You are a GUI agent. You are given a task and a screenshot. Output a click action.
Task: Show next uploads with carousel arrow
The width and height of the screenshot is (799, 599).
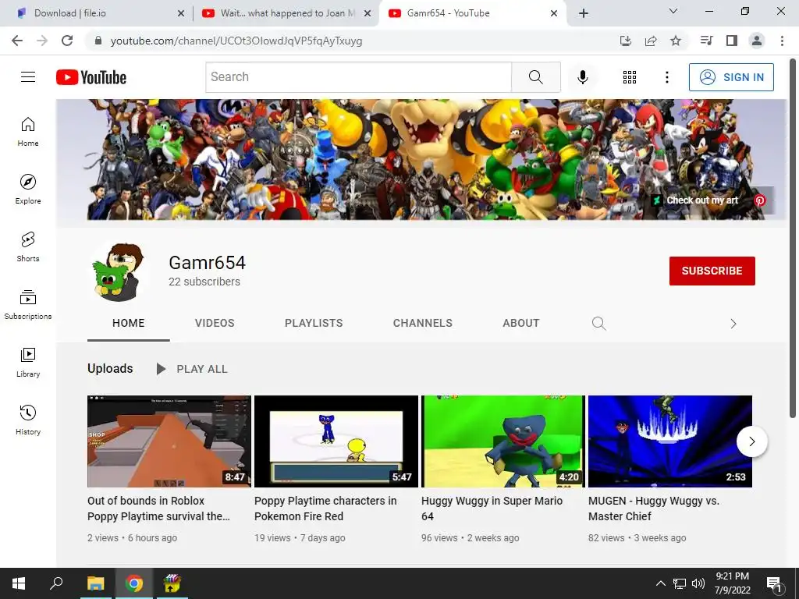pos(751,441)
